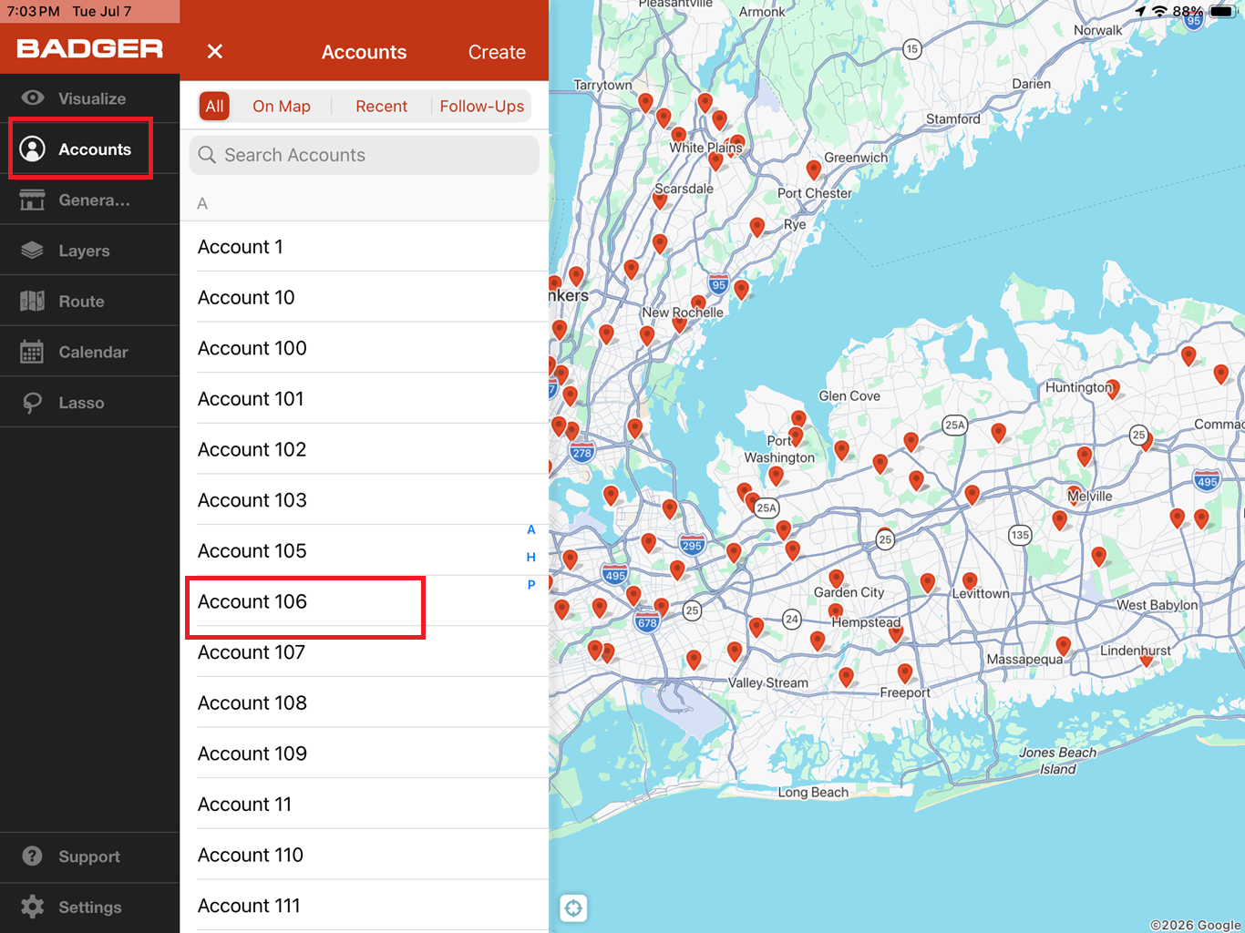1245x933 pixels.
Task: Open the Route map icon
Action: 33,301
